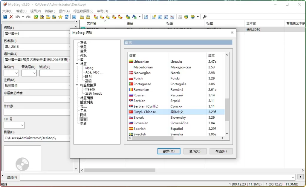This screenshot has height=187, width=306.
Task: Click the Undo arrow icon
Action: pyautogui.click(x=18, y=17)
